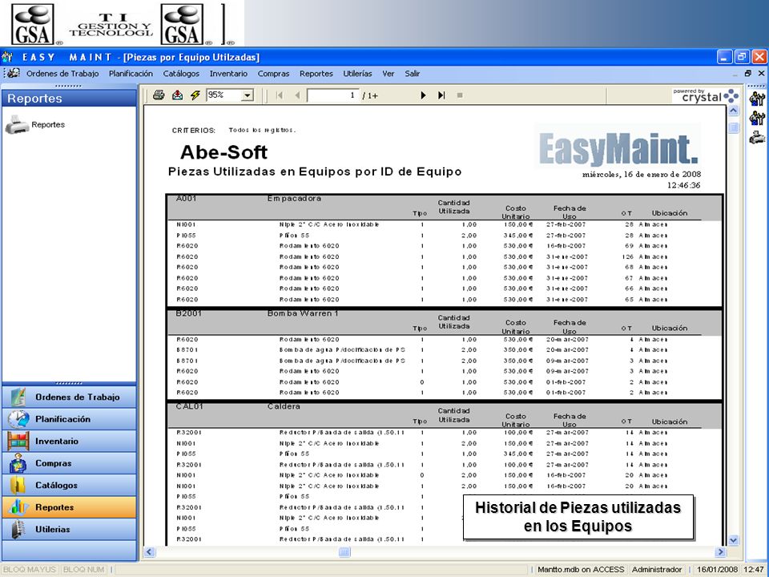
Task: Open the Planificación menu
Action: (x=131, y=74)
